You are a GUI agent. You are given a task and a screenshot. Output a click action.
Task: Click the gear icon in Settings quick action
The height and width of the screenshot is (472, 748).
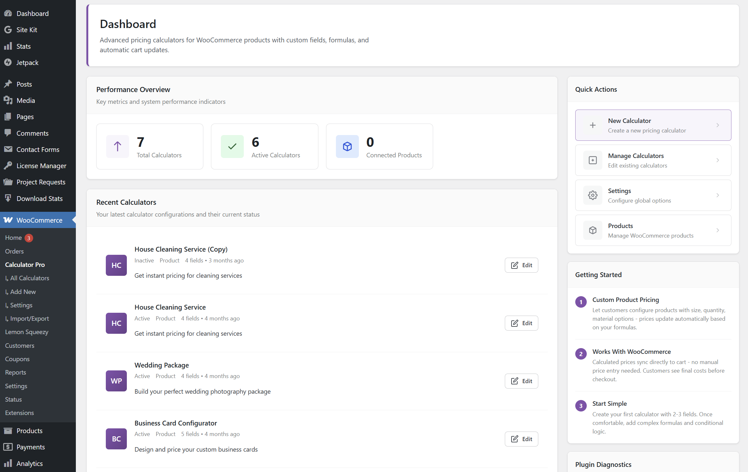[592, 195]
